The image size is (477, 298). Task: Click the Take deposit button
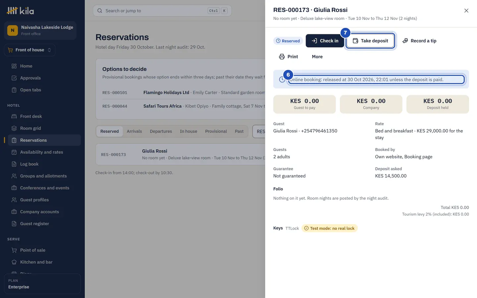tap(370, 41)
